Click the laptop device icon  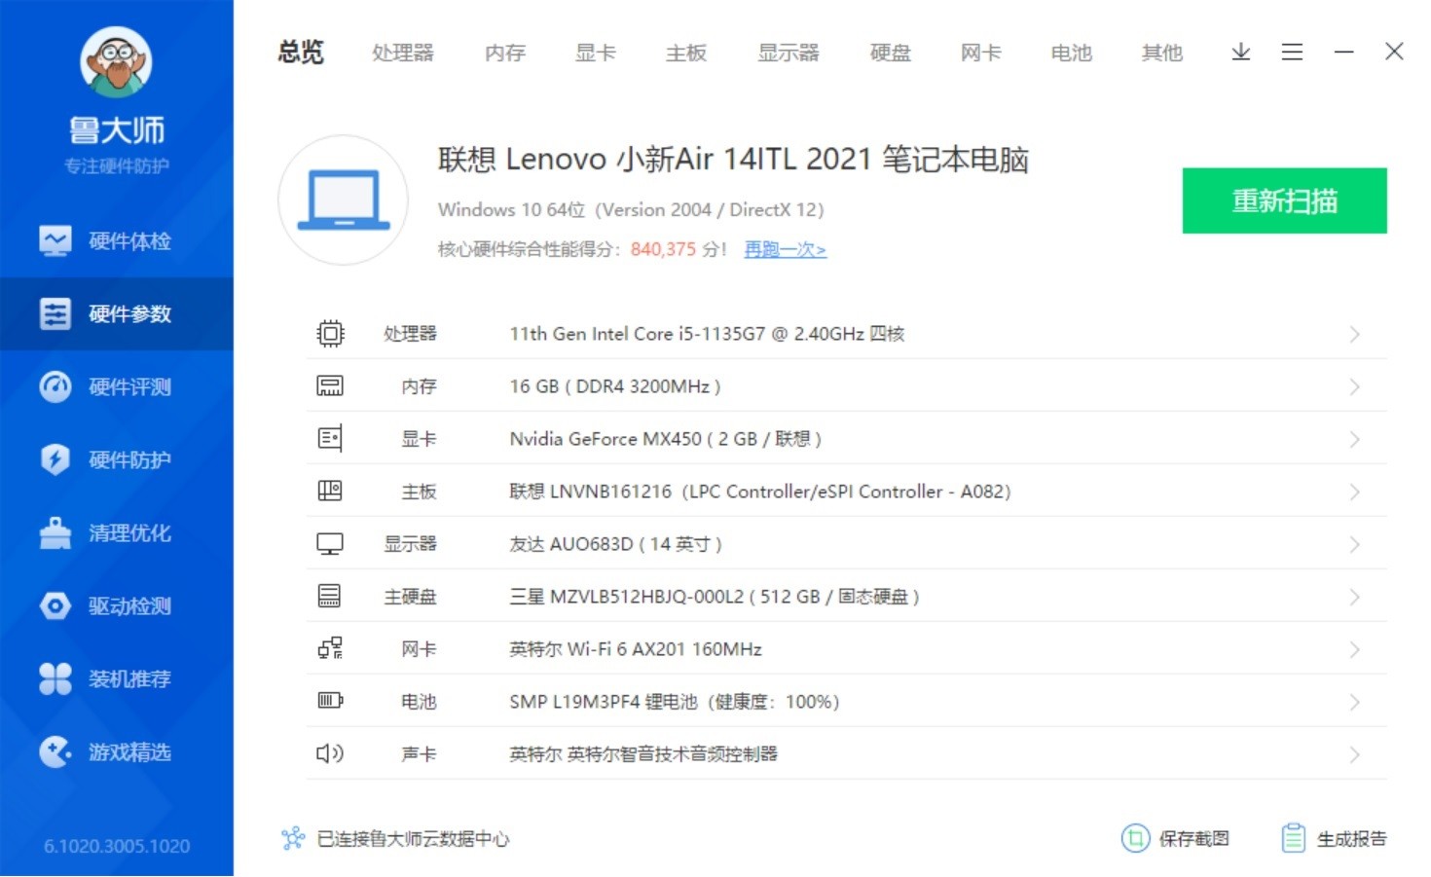click(x=343, y=200)
